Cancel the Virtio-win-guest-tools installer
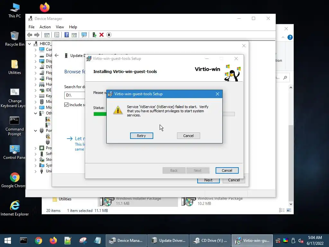The height and width of the screenshot is (247, 329). pos(227,170)
